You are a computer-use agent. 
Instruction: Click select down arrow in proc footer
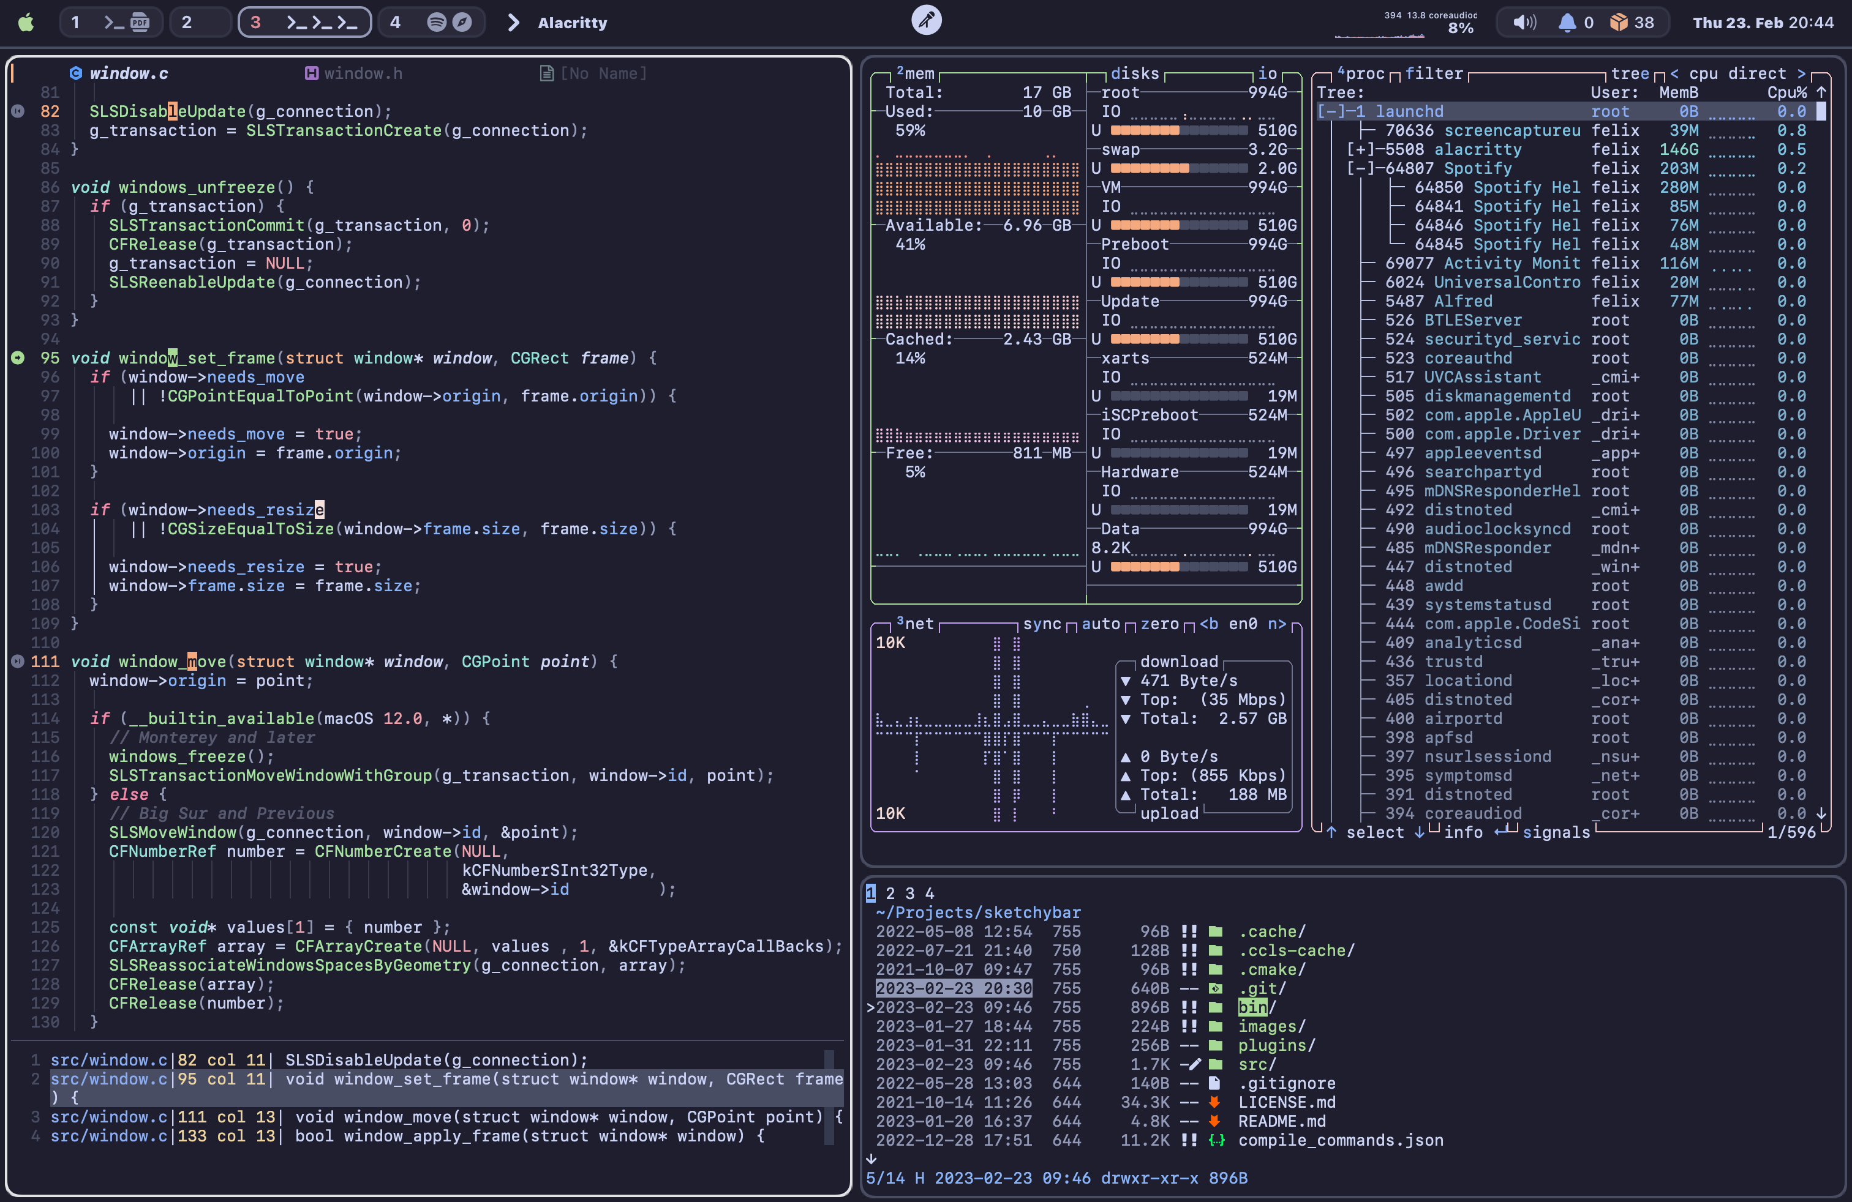1420,832
